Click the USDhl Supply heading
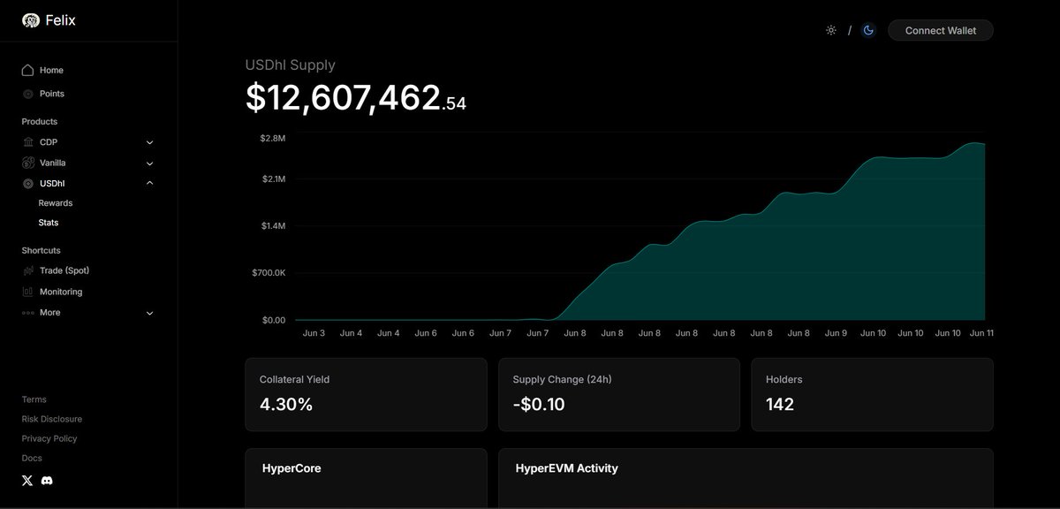 (x=291, y=65)
